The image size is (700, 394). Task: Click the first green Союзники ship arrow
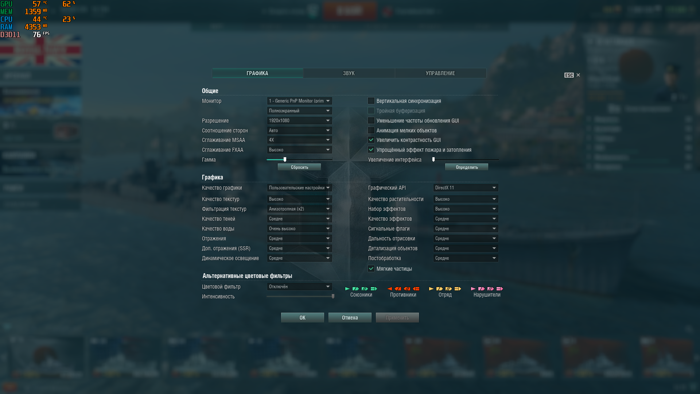point(347,289)
